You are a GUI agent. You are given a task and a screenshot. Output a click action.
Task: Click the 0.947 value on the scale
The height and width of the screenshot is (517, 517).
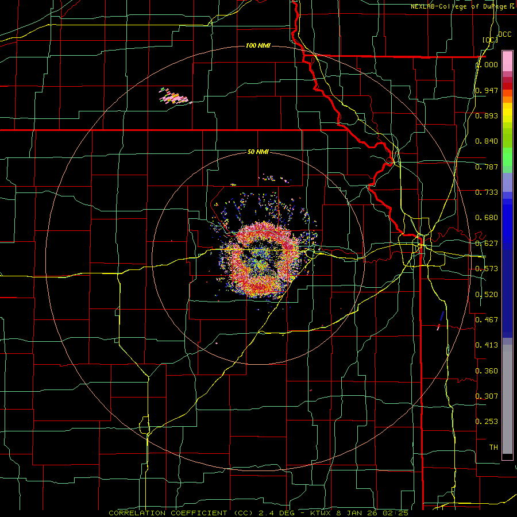click(x=487, y=90)
